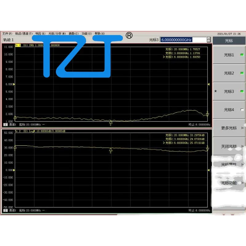The width and height of the screenshot is (246, 246).
Task: Click the SWR 光标3 readout line
Action: (182, 57)
